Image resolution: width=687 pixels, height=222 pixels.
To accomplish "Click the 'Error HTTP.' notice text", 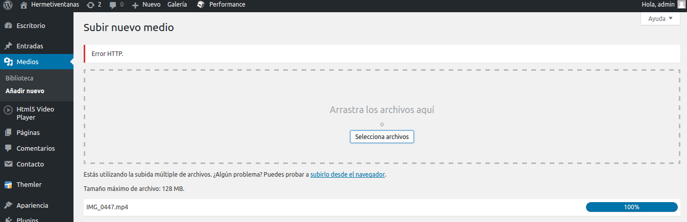I will tap(107, 53).
